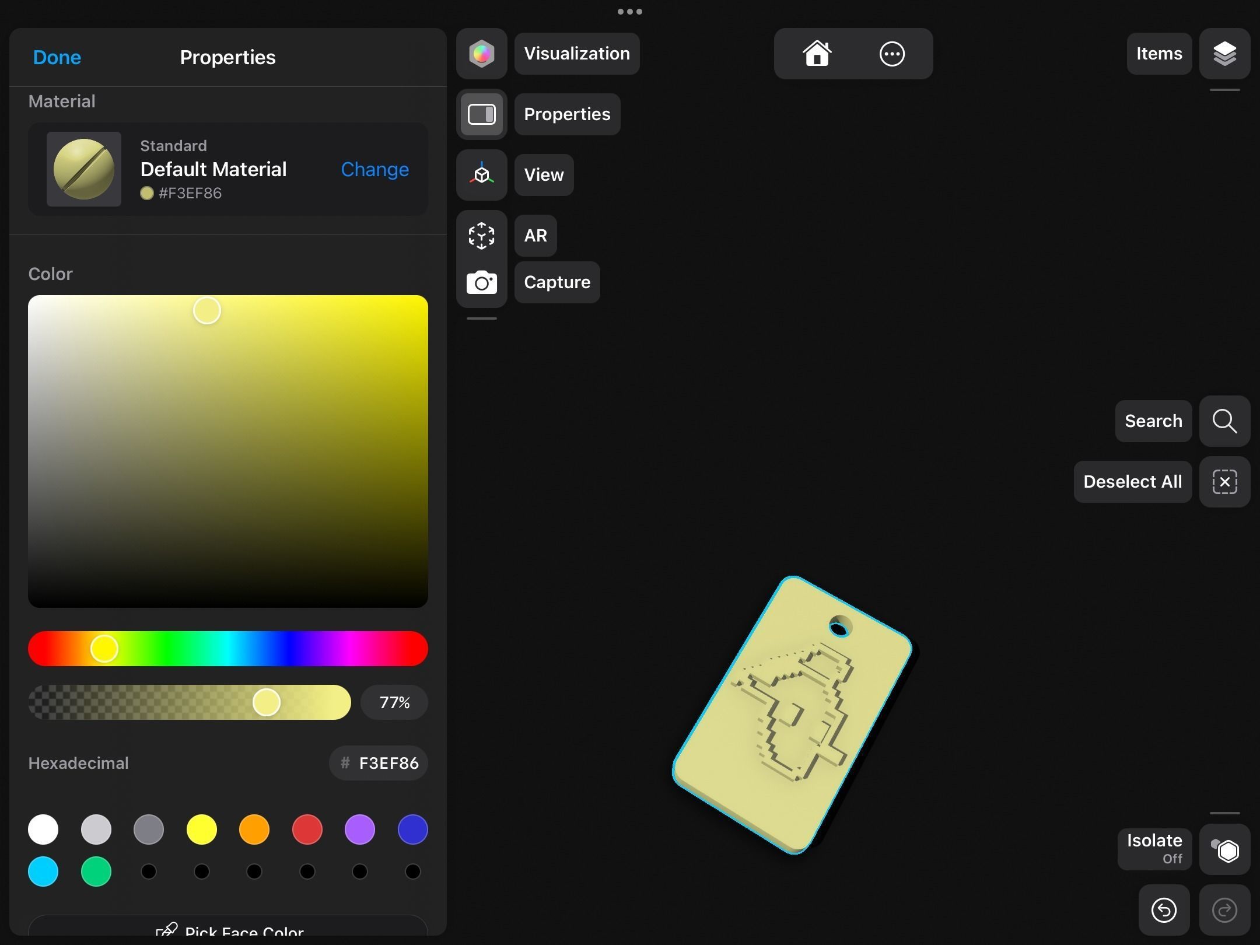
Task: Click the Search magnifier icon
Action: pyautogui.click(x=1224, y=421)
